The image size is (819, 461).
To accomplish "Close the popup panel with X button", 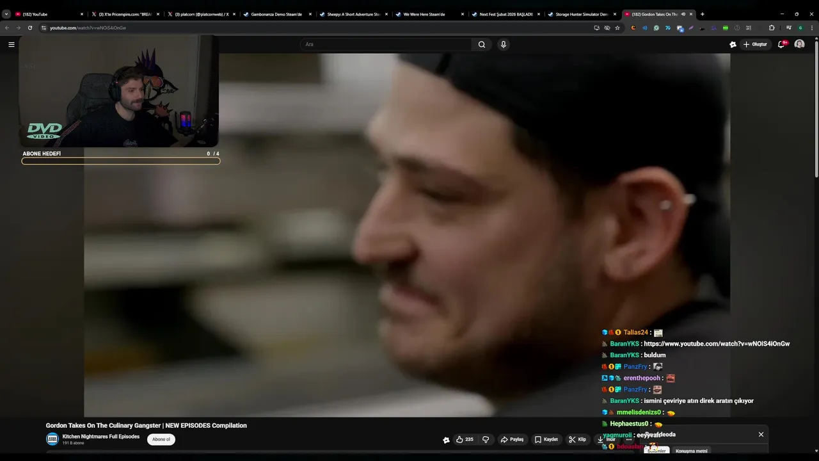I will tap(761, 434).
